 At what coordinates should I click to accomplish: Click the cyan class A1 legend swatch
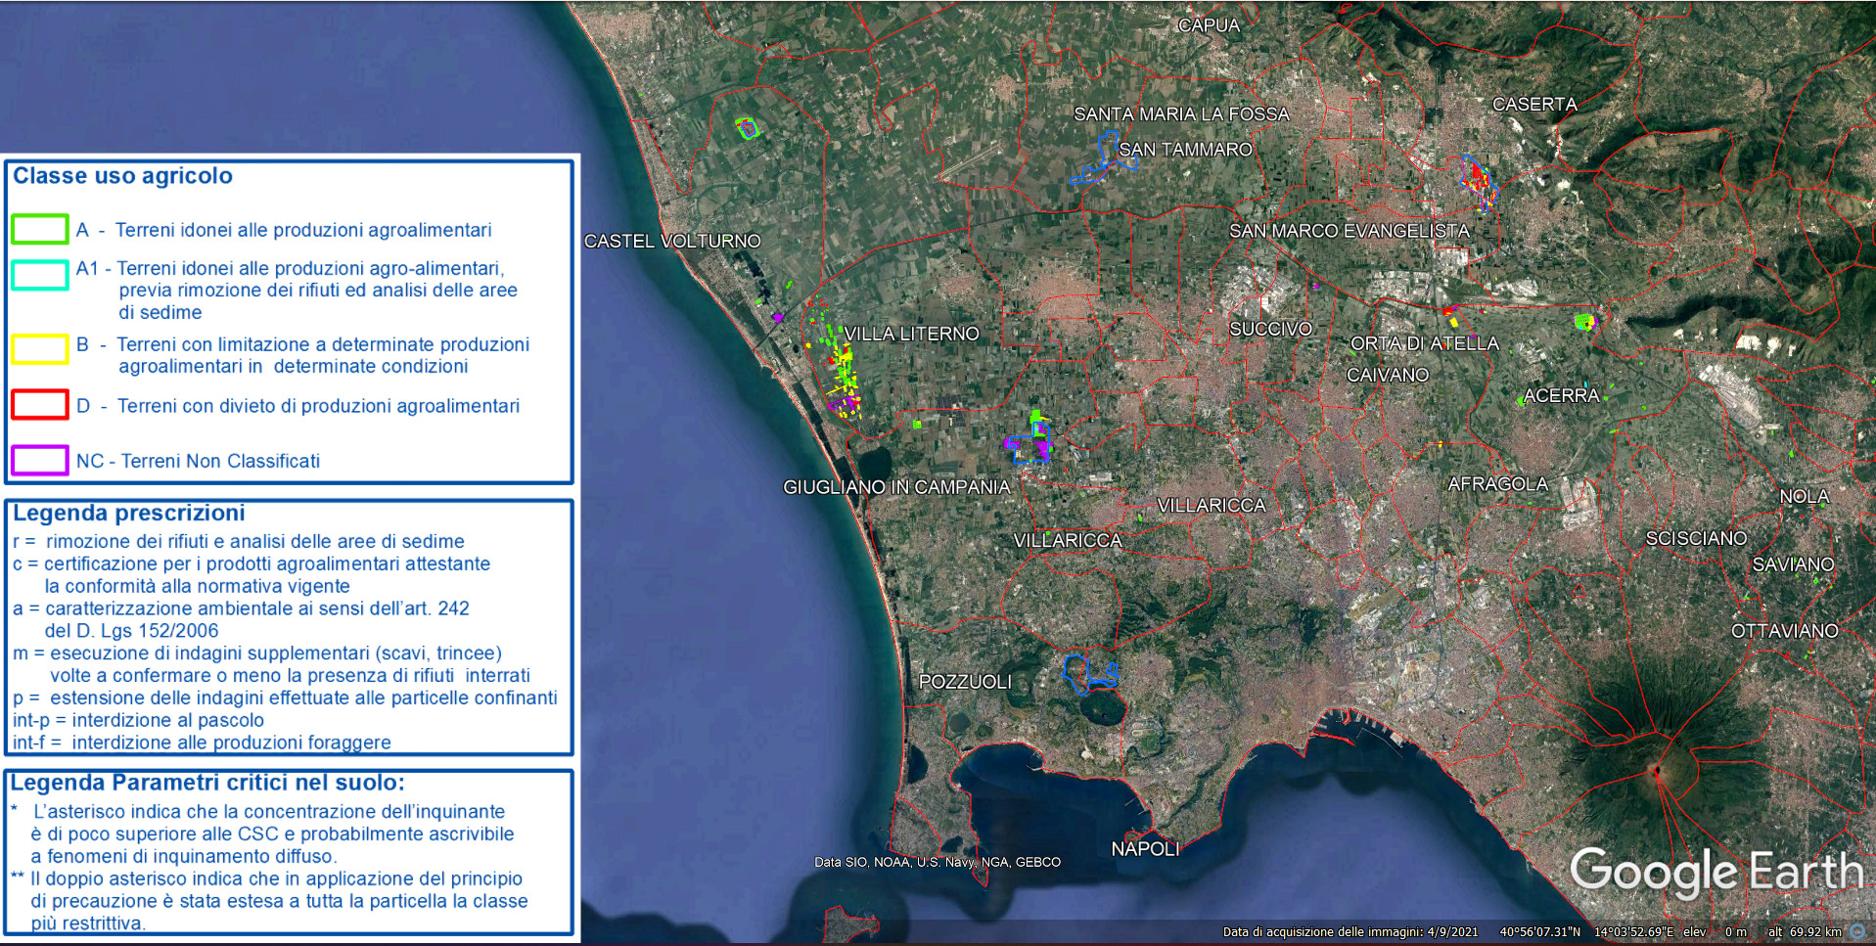[40, 275]
